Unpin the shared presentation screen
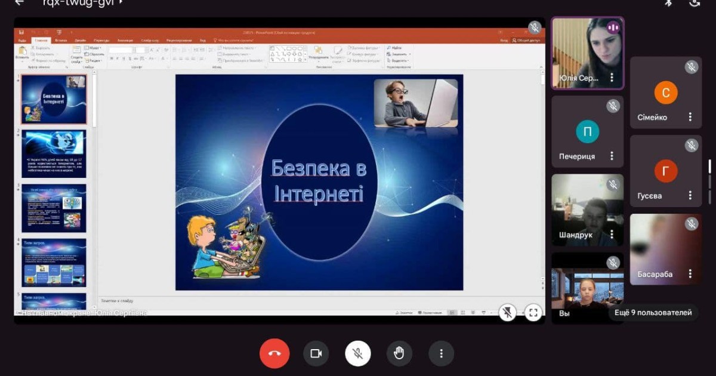 pyautogui.click(x=508, y=312)
